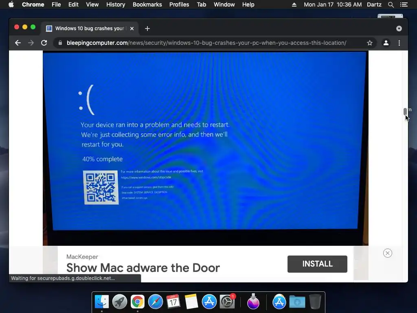417x313 pixels.
Task: Open System Preferences gear in Dock
Action: tap(227, 302)
